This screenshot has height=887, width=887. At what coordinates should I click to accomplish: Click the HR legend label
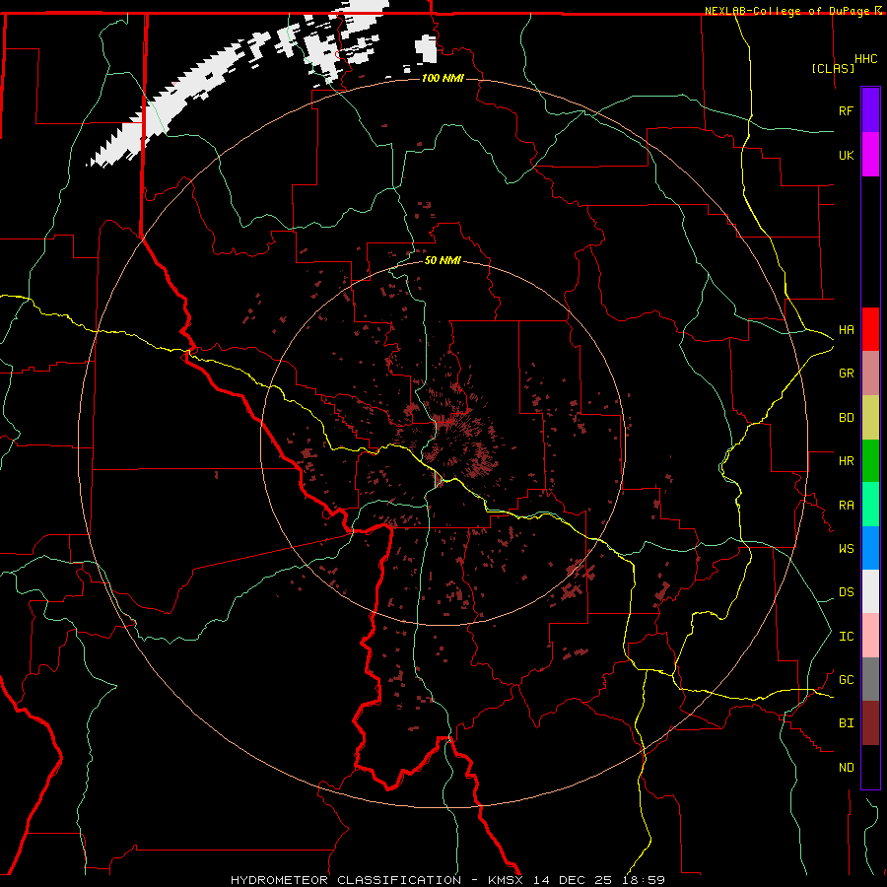click(x=847, y=461)
